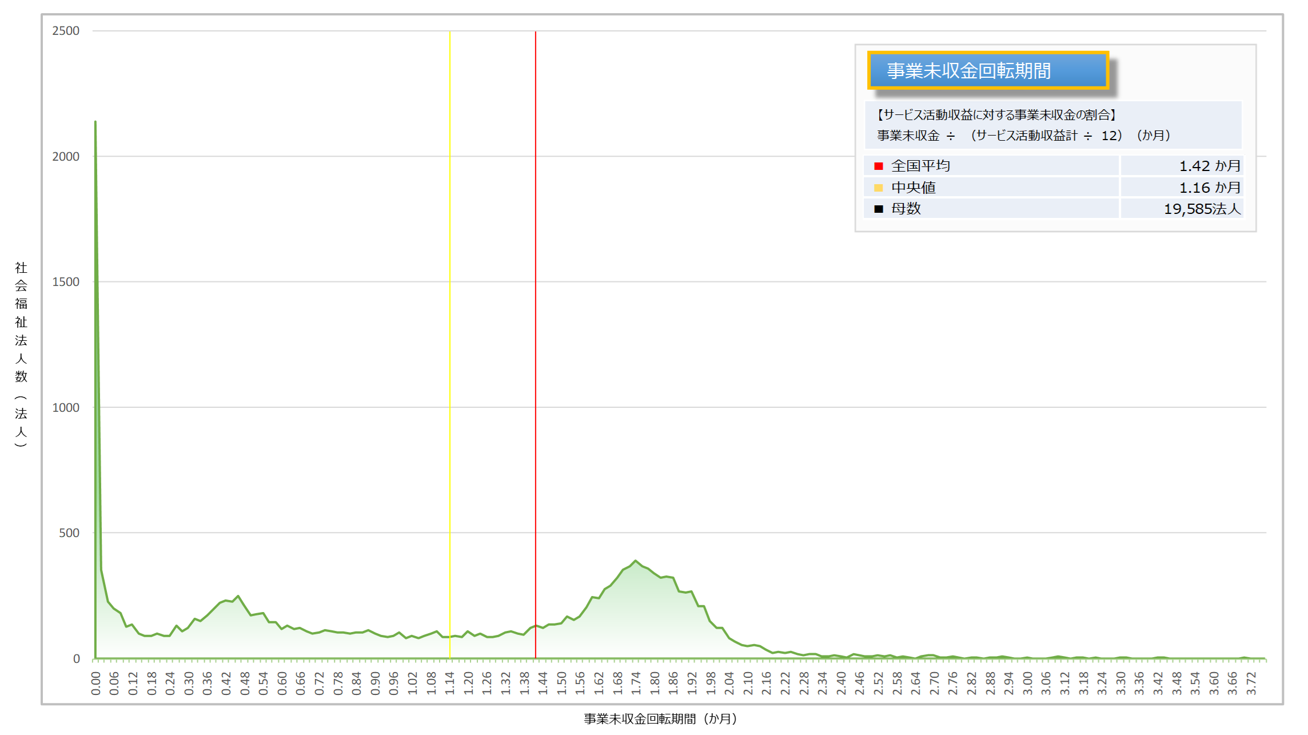Click the 事業未収金回転期間 title banner
The image size is (1308, 735).
988,70
